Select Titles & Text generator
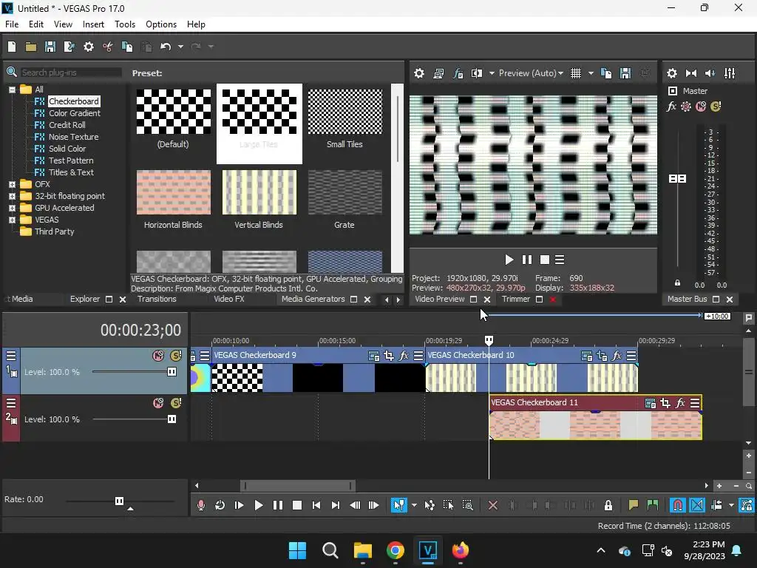The image size is (757, 568). coord(71,172)
